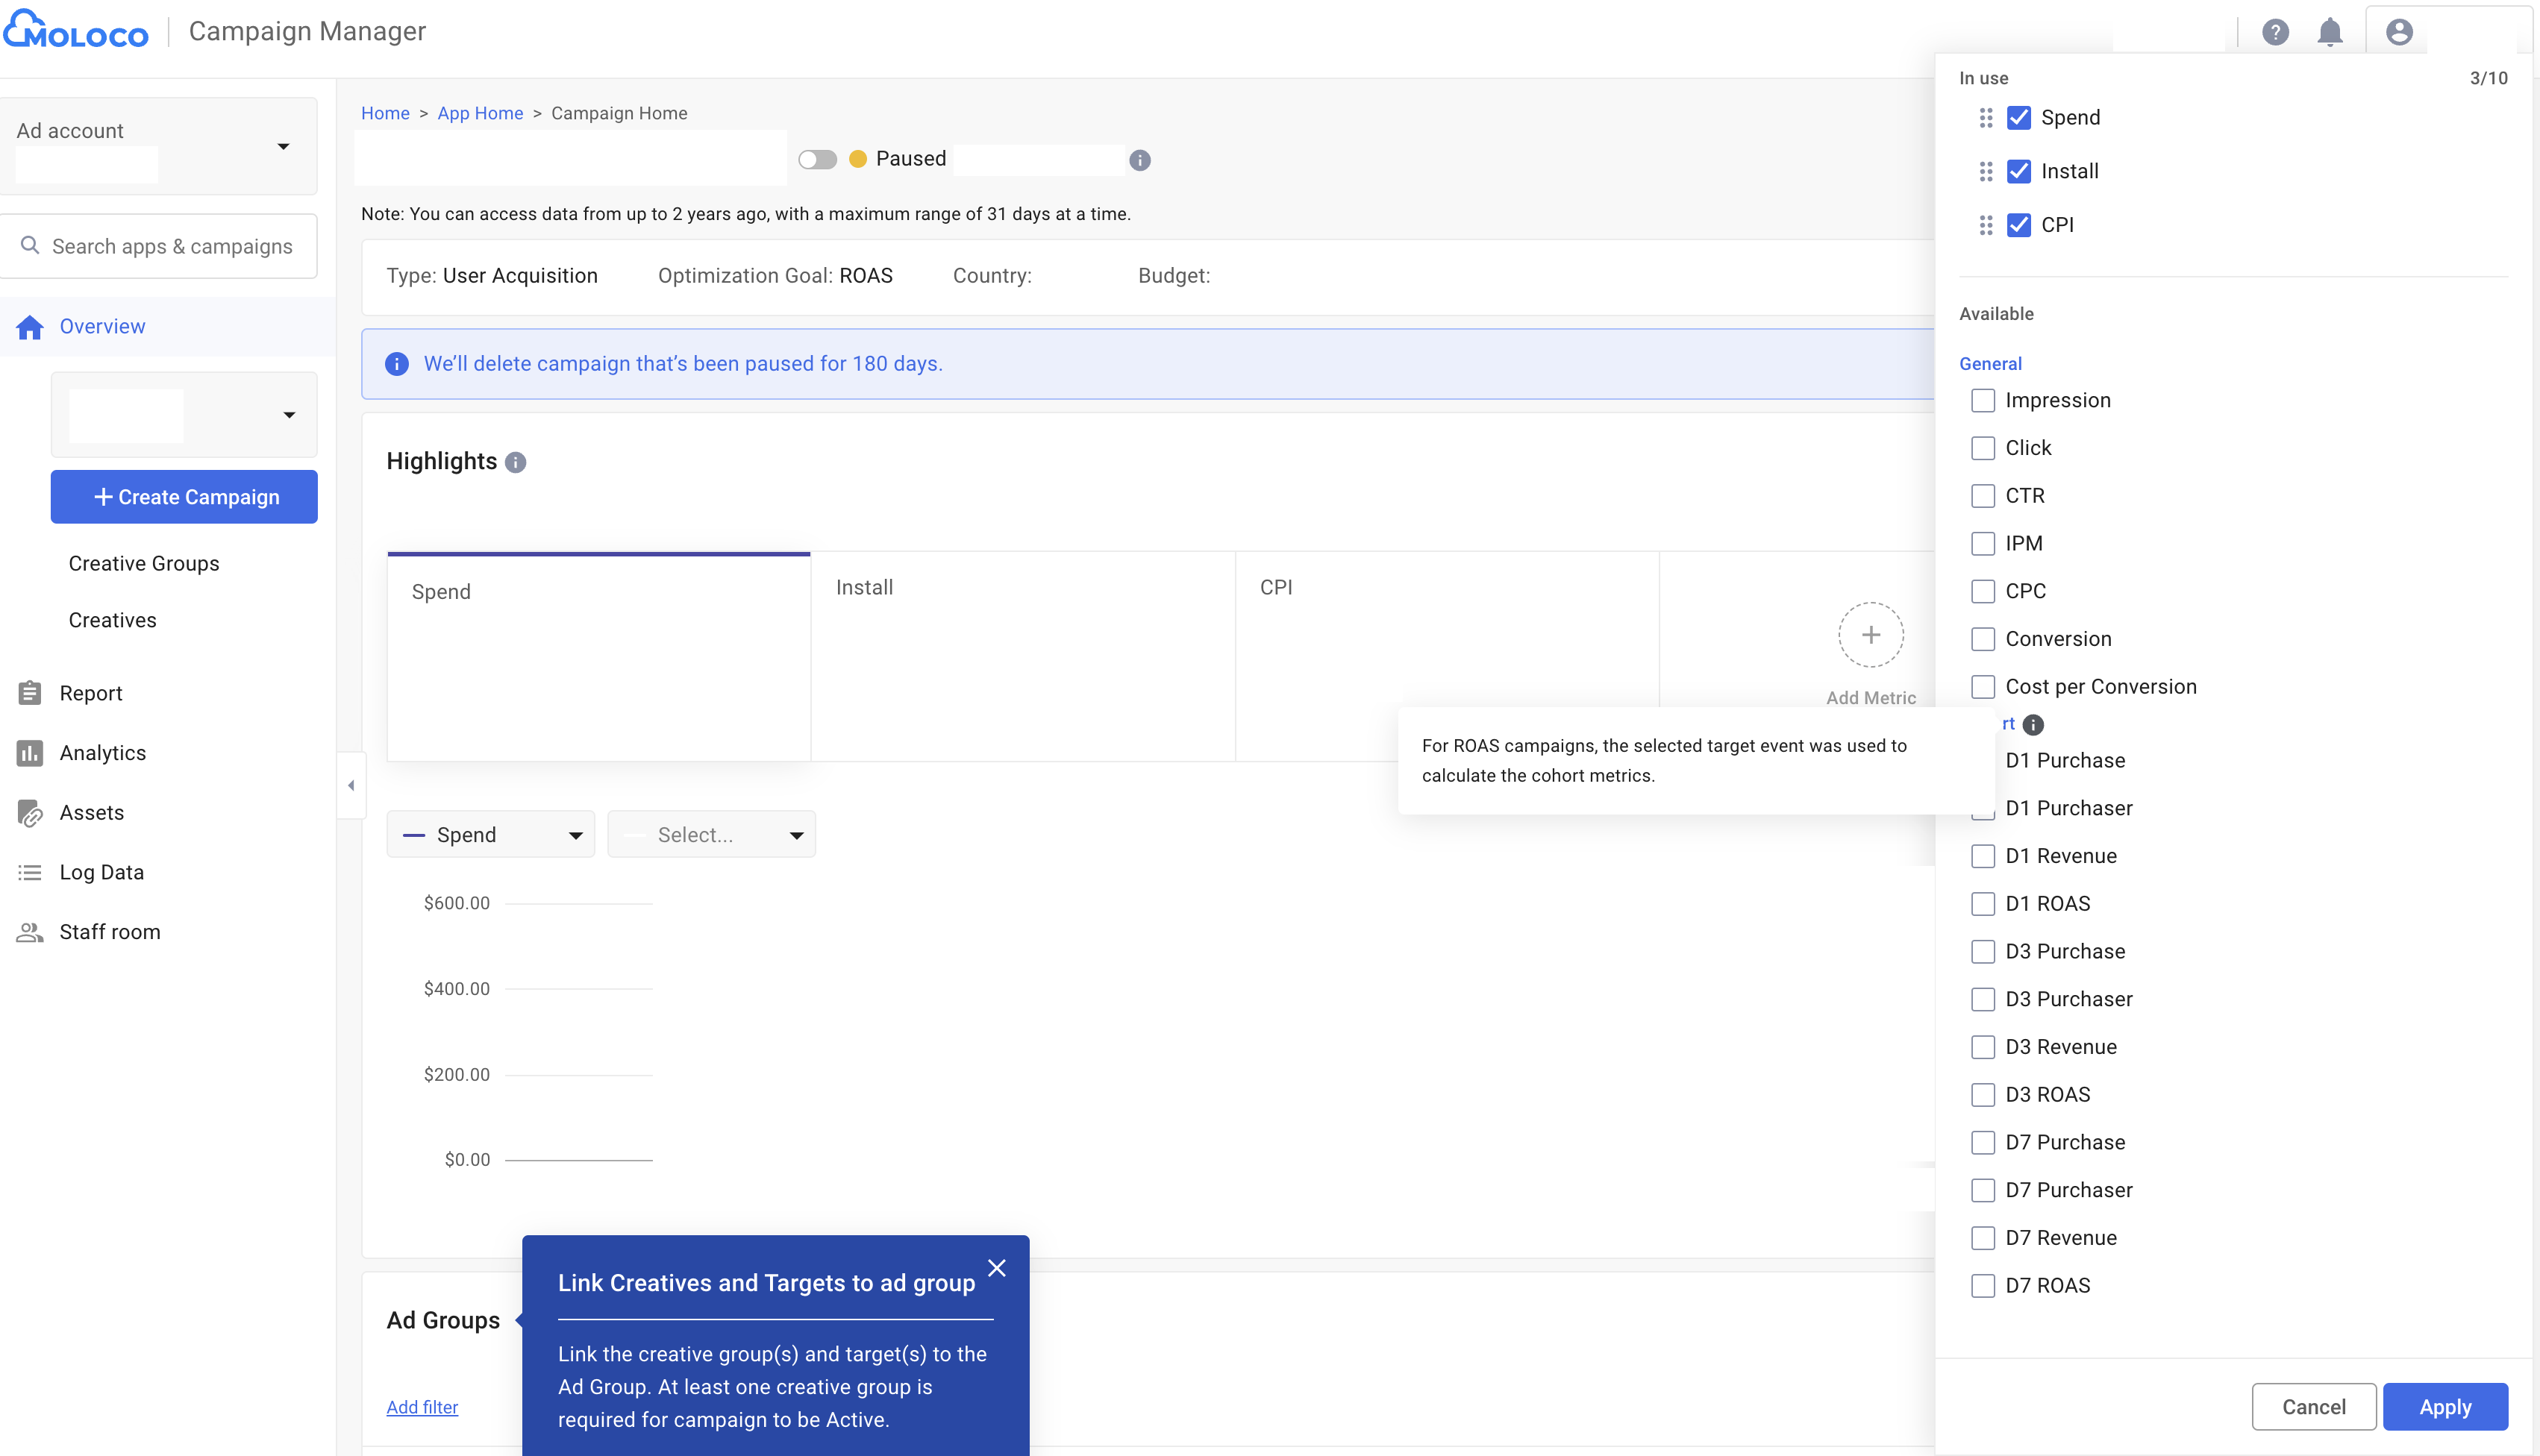The height and width of the screenshot is (1456, 2540).
Task: Open the Spend metric dropdown above chart
Action: (490, 833)
